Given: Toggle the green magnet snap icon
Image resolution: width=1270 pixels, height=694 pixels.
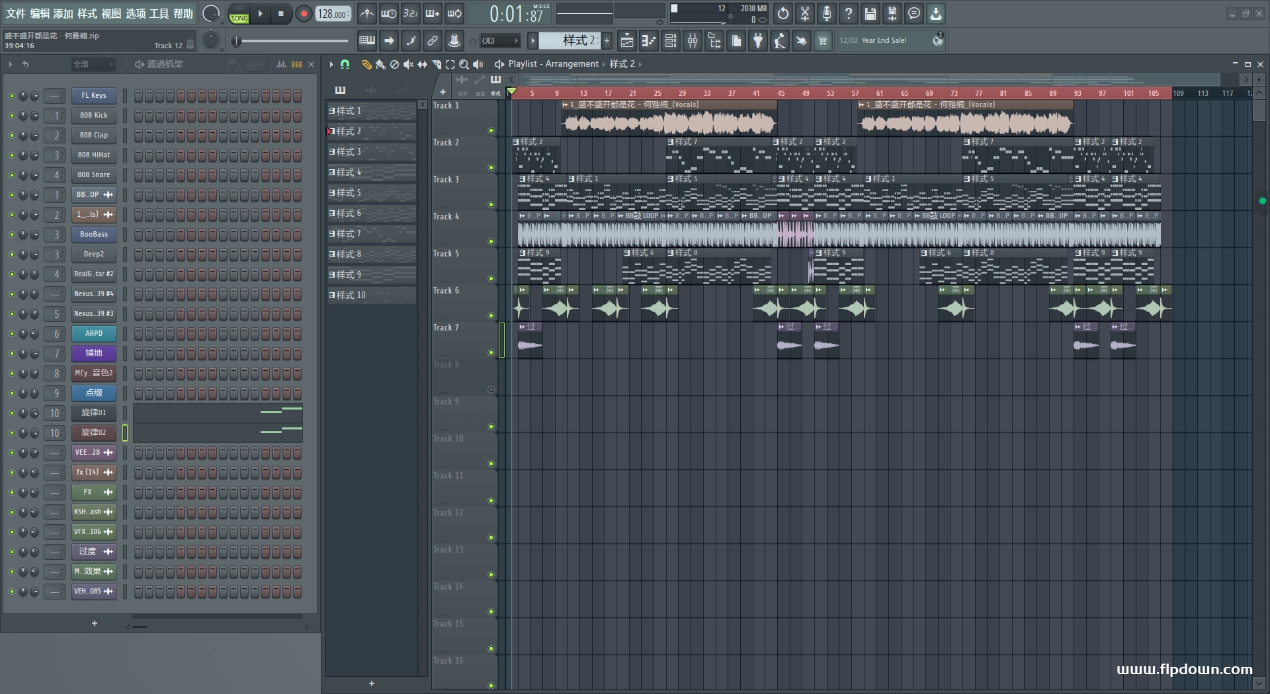Looking at the screenshot, I should coord(345,64).
